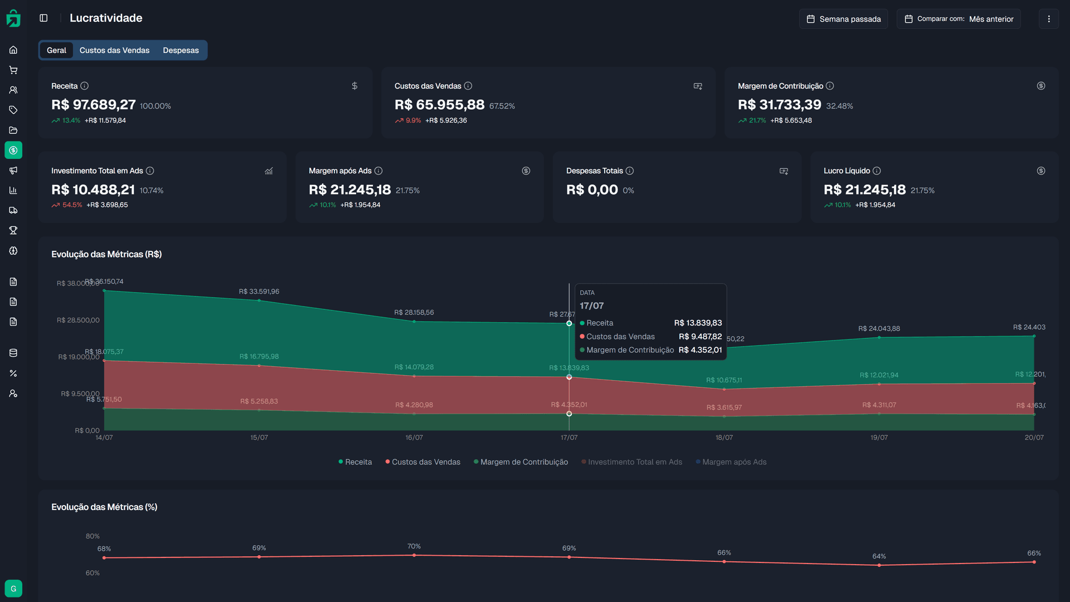Open the green G avatar at bottom left
The image size is (1070, 602).
13,588
